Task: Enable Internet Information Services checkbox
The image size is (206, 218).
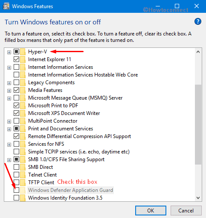Action: pos(16,67)
